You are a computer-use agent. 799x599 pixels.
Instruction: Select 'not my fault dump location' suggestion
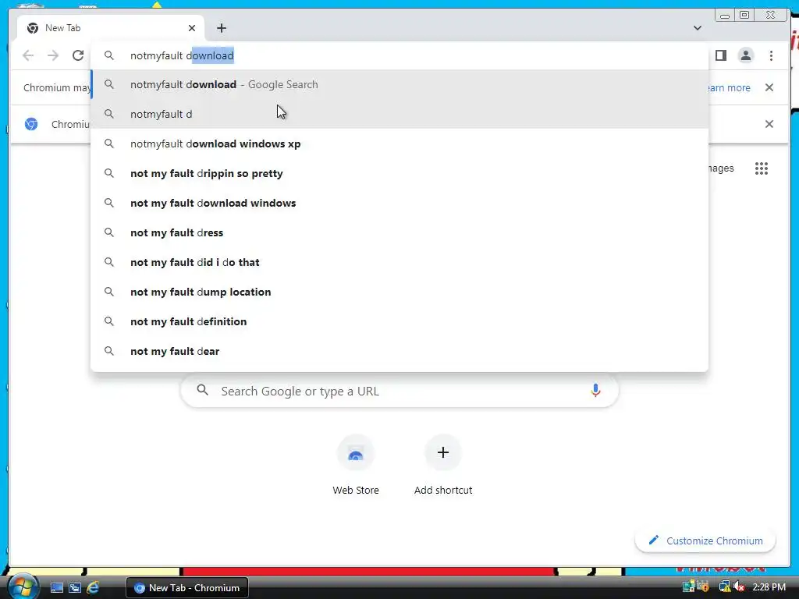click(x=399, y=292)
